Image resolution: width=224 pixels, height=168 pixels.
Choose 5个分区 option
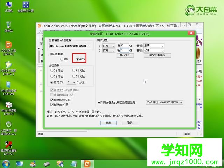coord(57,76)
